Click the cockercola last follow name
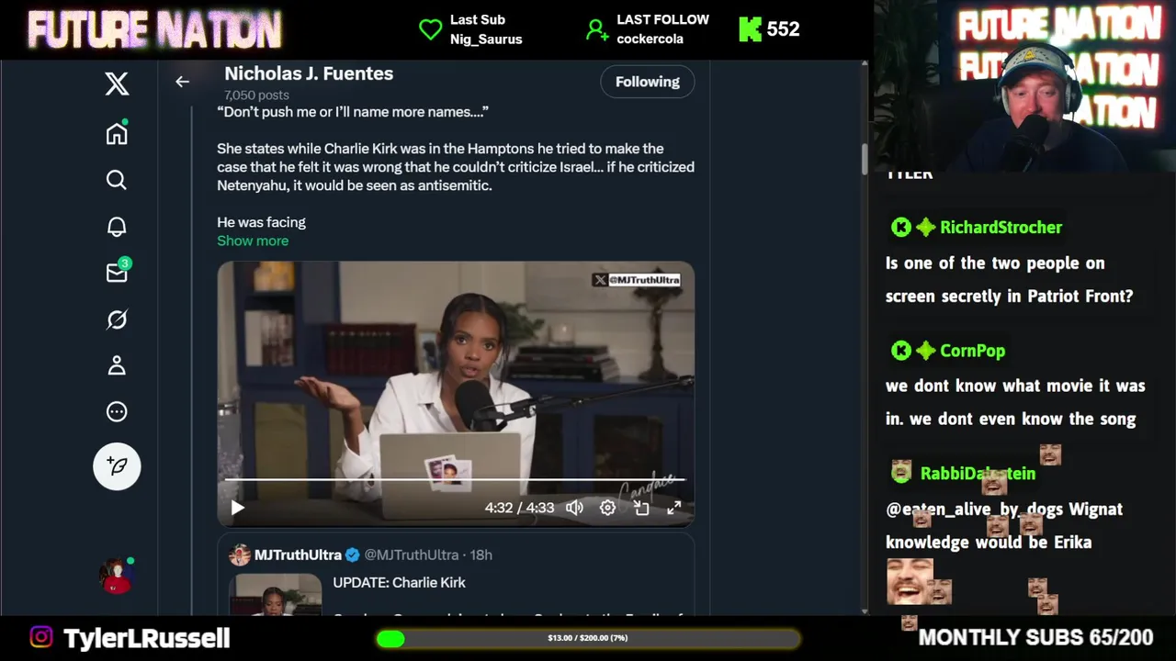The image size is (1176, 661). pos(650,39)
